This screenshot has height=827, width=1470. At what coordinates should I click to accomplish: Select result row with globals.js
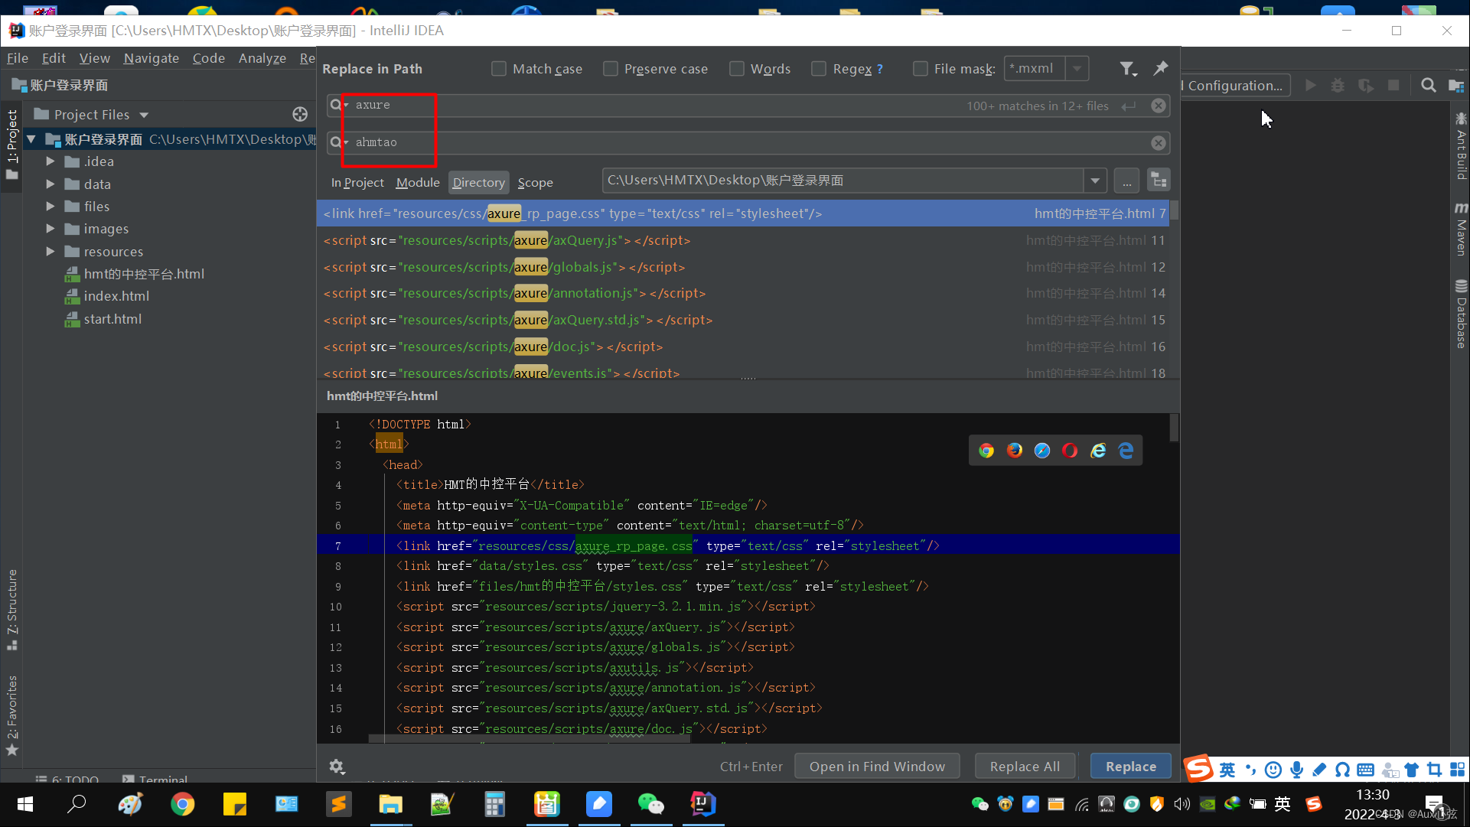pyautogui.click(x=744, y=267)
